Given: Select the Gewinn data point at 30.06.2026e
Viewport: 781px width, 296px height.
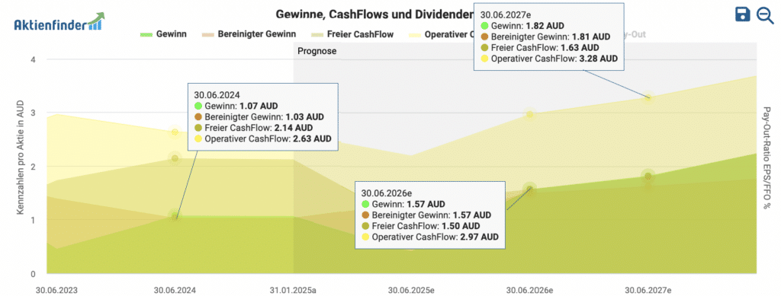Looking at the screenshot, I should click(x=529, y=189).
